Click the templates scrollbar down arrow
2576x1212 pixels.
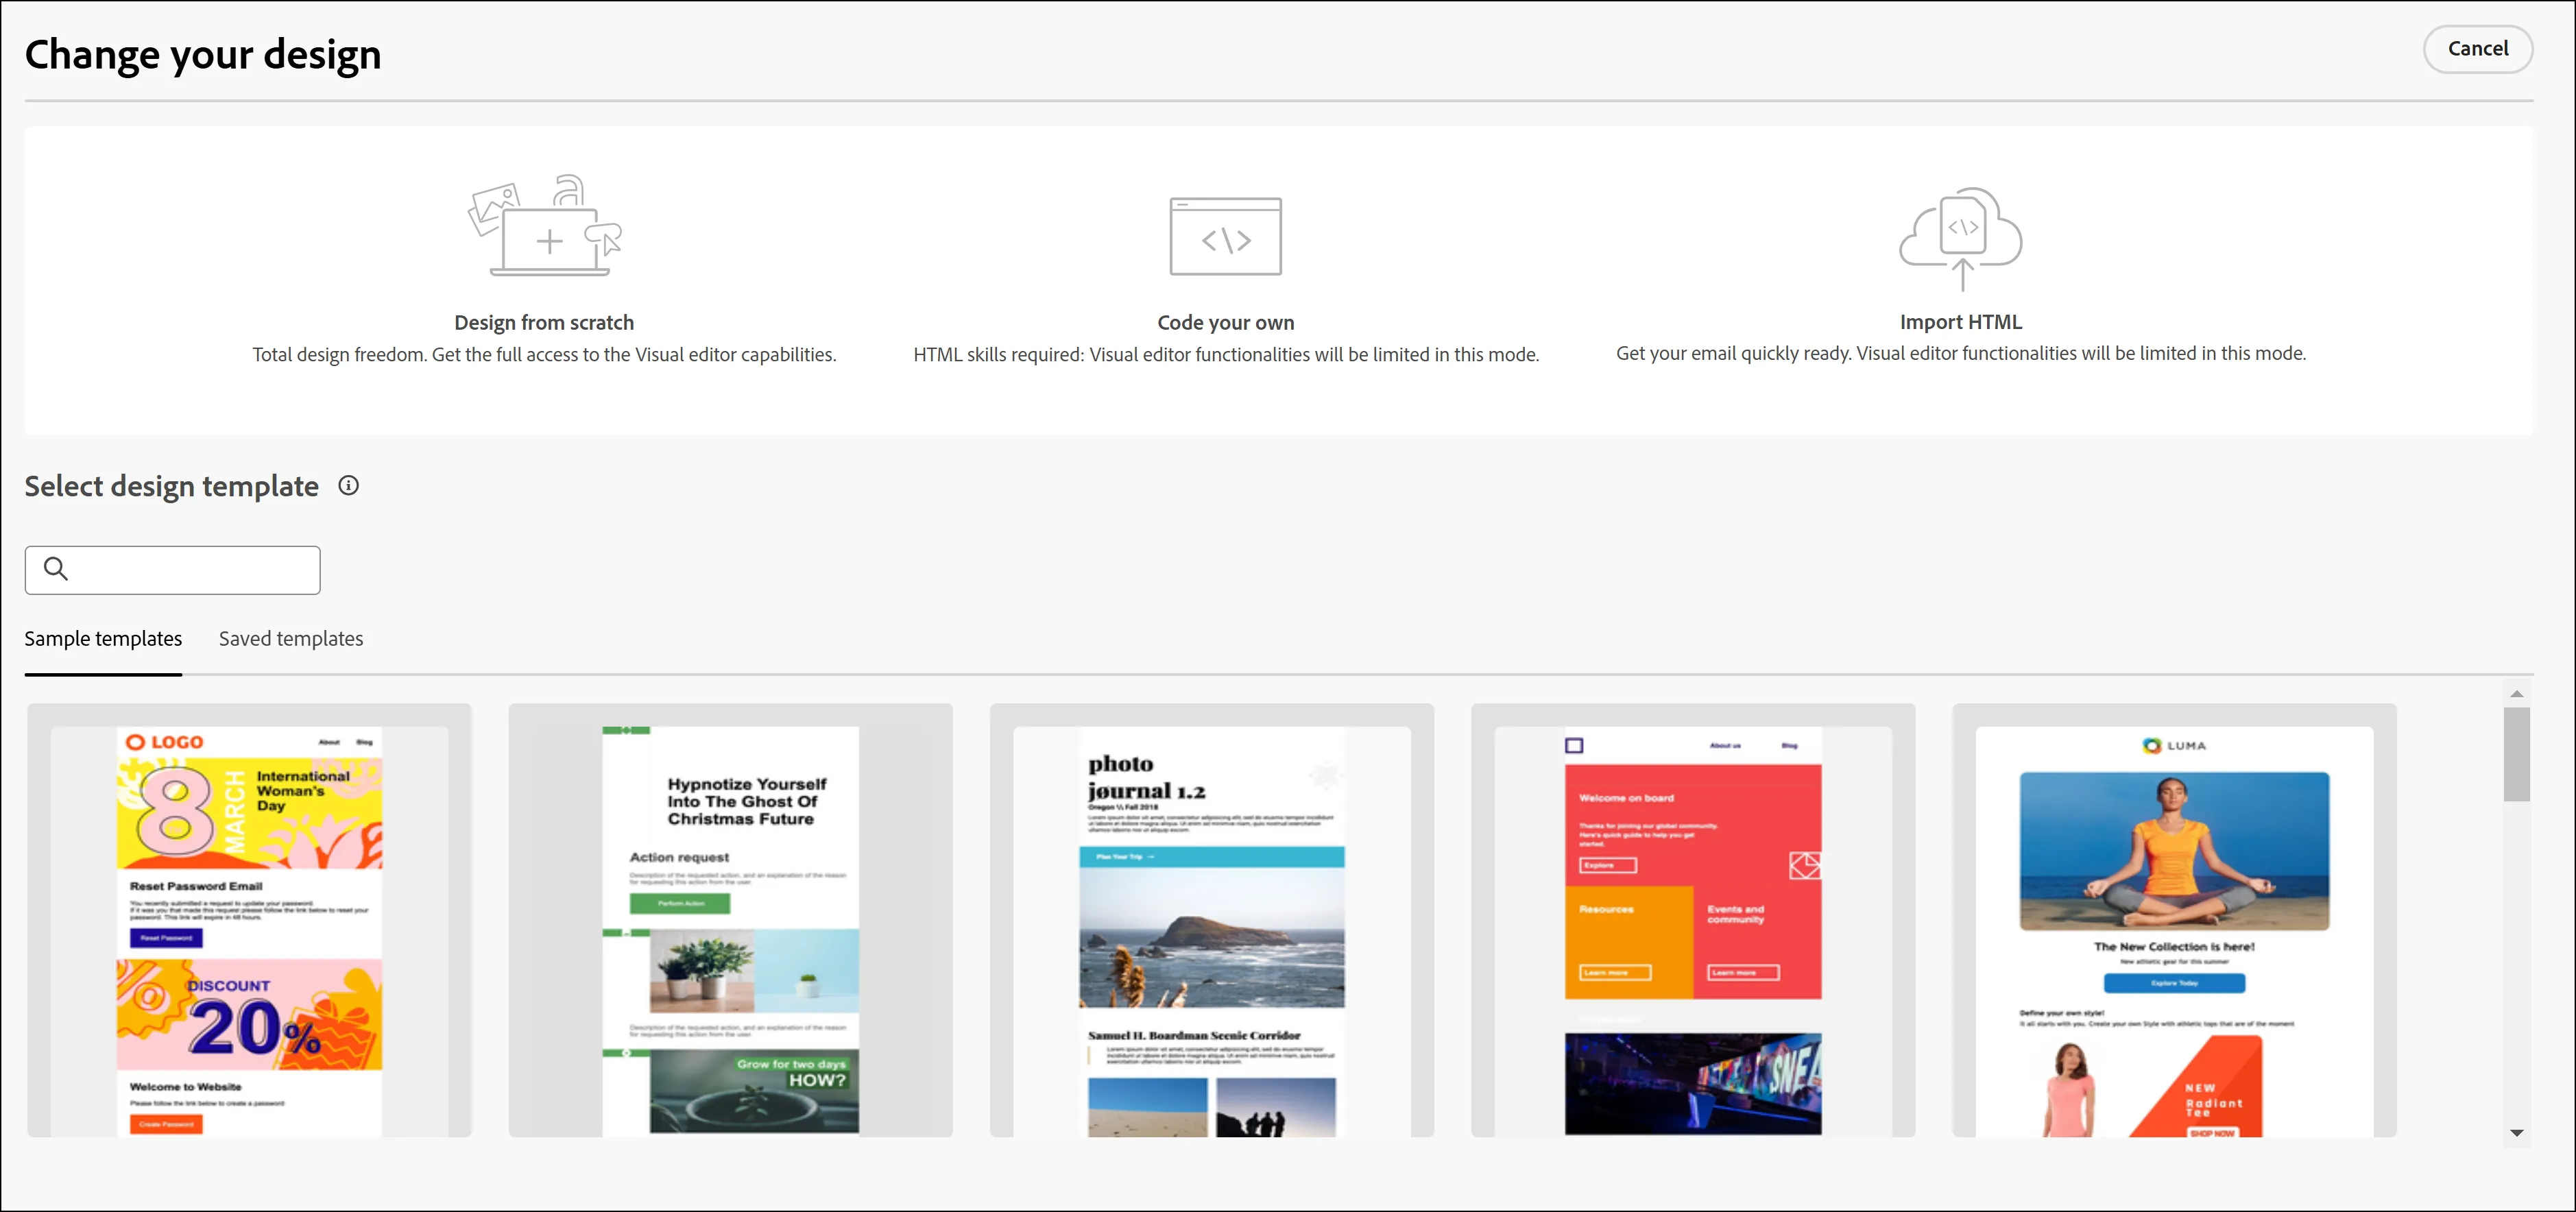pyautogui.click(x=2516, y=1133)
